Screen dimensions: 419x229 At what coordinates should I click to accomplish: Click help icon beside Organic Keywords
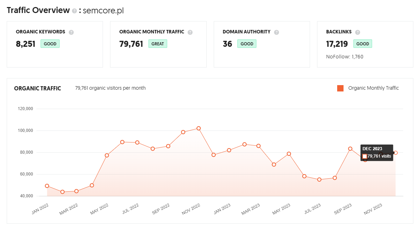click(x=71, y=32)
